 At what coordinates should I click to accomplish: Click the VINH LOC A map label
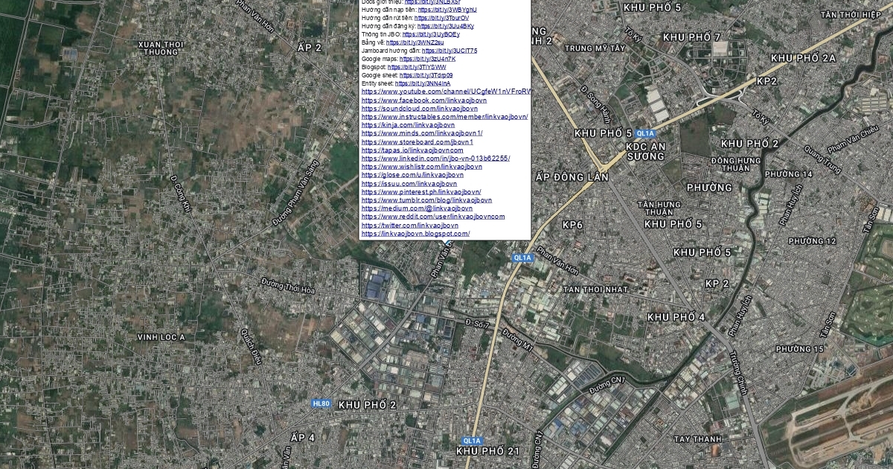[x=161, y=337]
